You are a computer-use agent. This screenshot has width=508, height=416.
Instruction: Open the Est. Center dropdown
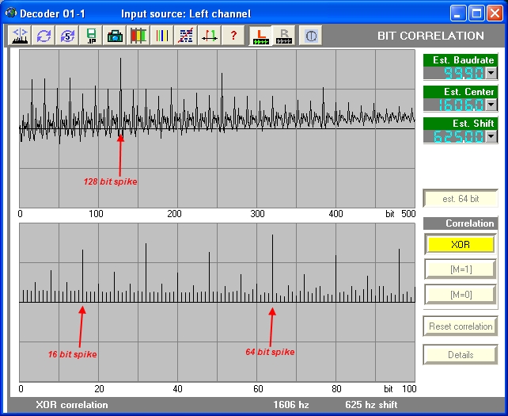tap(491, 105)
